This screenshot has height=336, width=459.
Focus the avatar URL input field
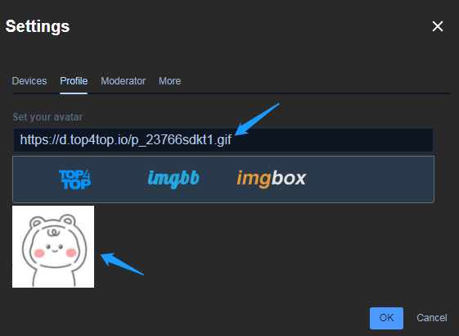(x=223, y=140)
